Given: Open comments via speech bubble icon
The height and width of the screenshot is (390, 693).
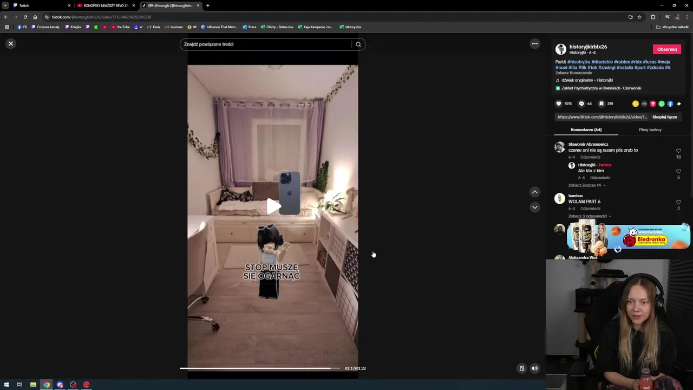Looking at the screenshot, I should pos(581,103).
